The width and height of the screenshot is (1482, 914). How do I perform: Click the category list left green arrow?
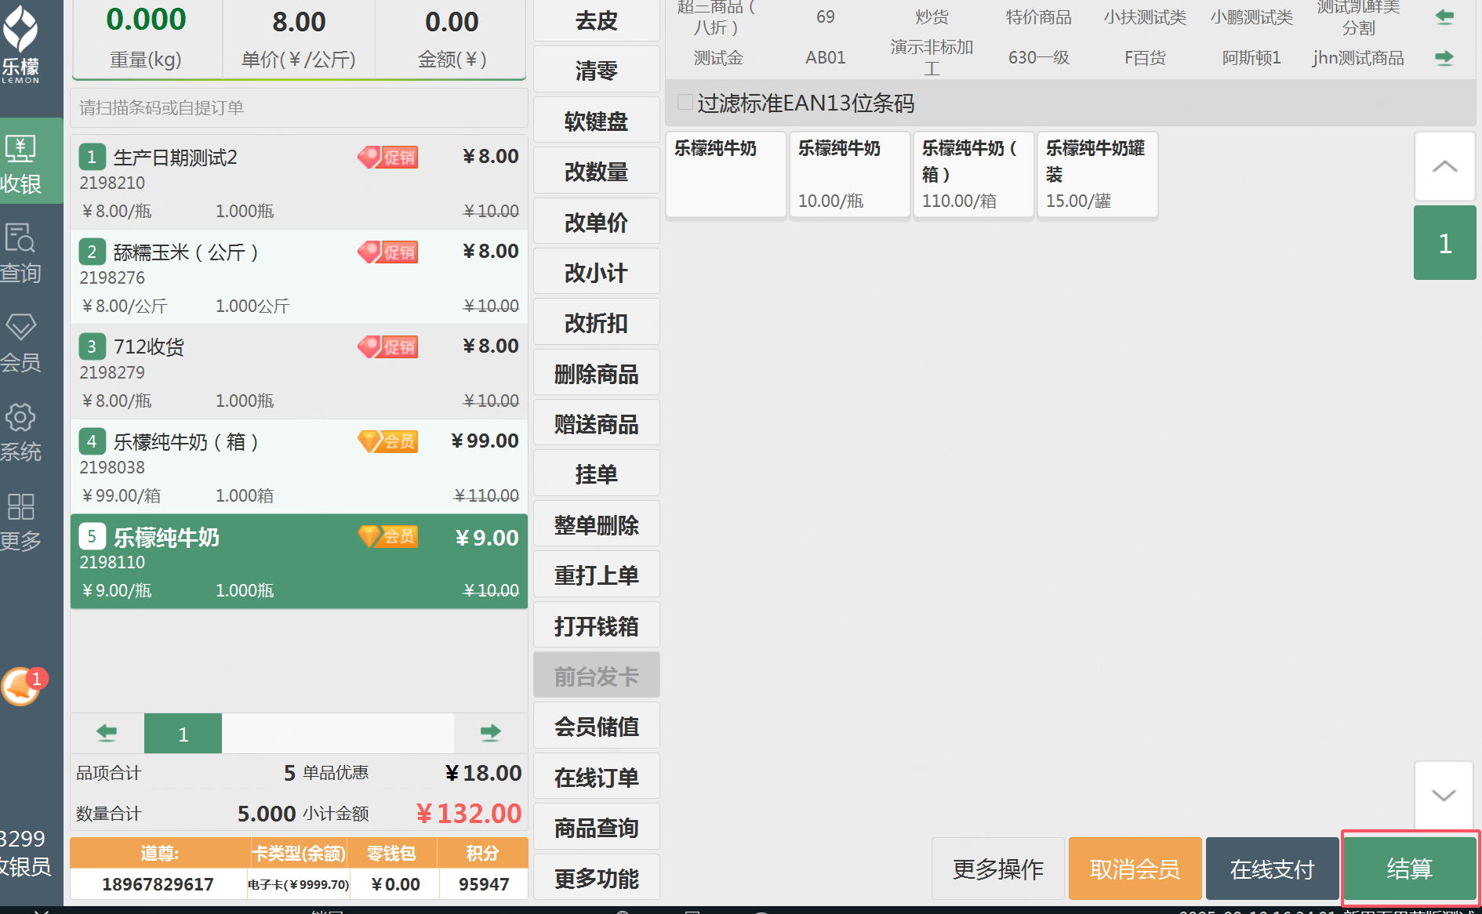(1444, 17)
